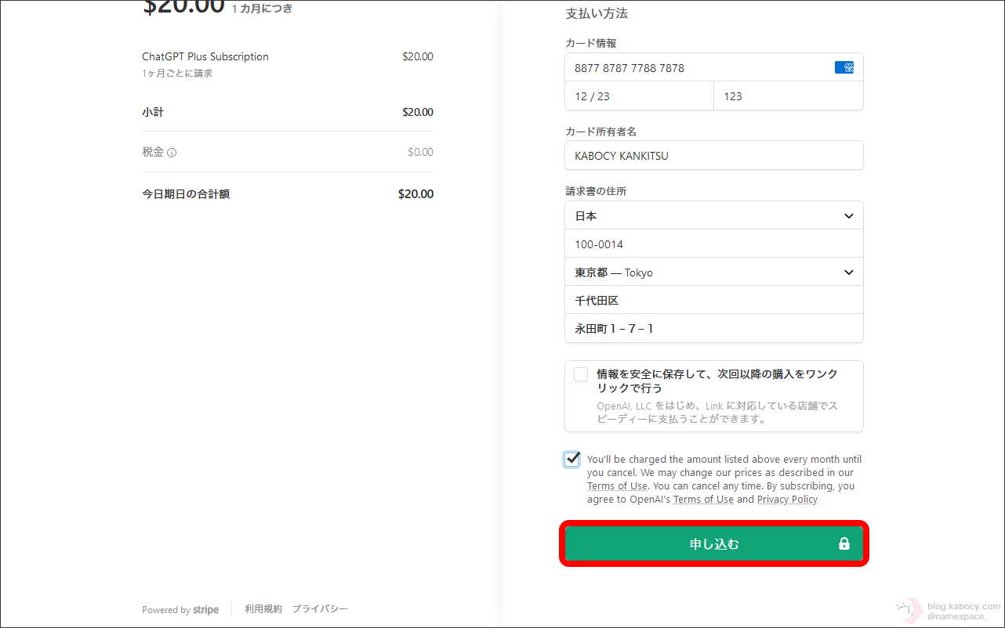Click the card brand icon in card number field
The height and width of the screenshot is (628, 1005).
844,67
